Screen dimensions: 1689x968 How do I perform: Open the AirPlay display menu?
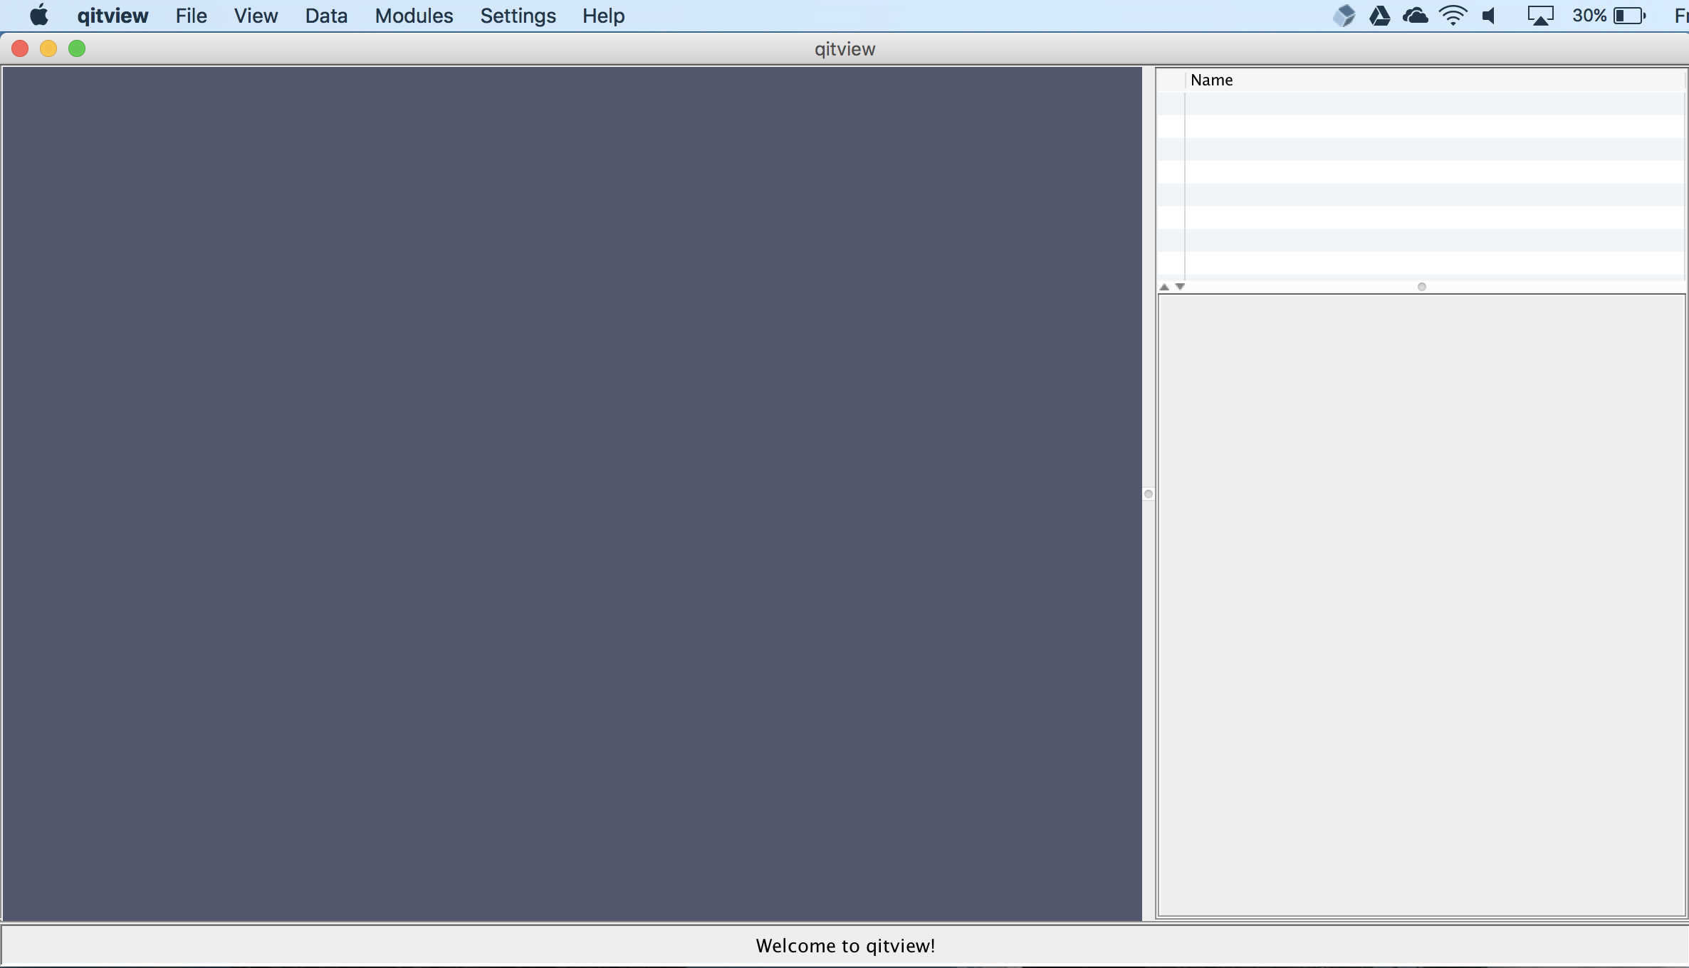coord(1539,16)
